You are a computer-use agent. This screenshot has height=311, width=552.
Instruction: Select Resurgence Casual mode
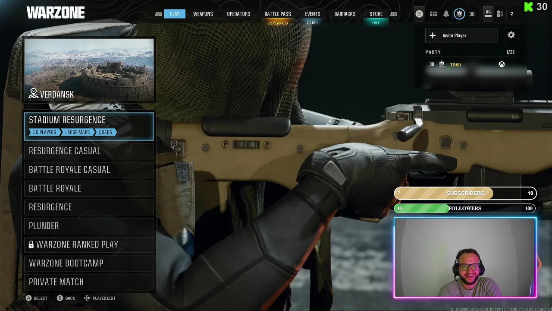click(x=89, y=151)
